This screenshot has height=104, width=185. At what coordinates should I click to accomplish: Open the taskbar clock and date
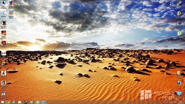click(180, 102)
